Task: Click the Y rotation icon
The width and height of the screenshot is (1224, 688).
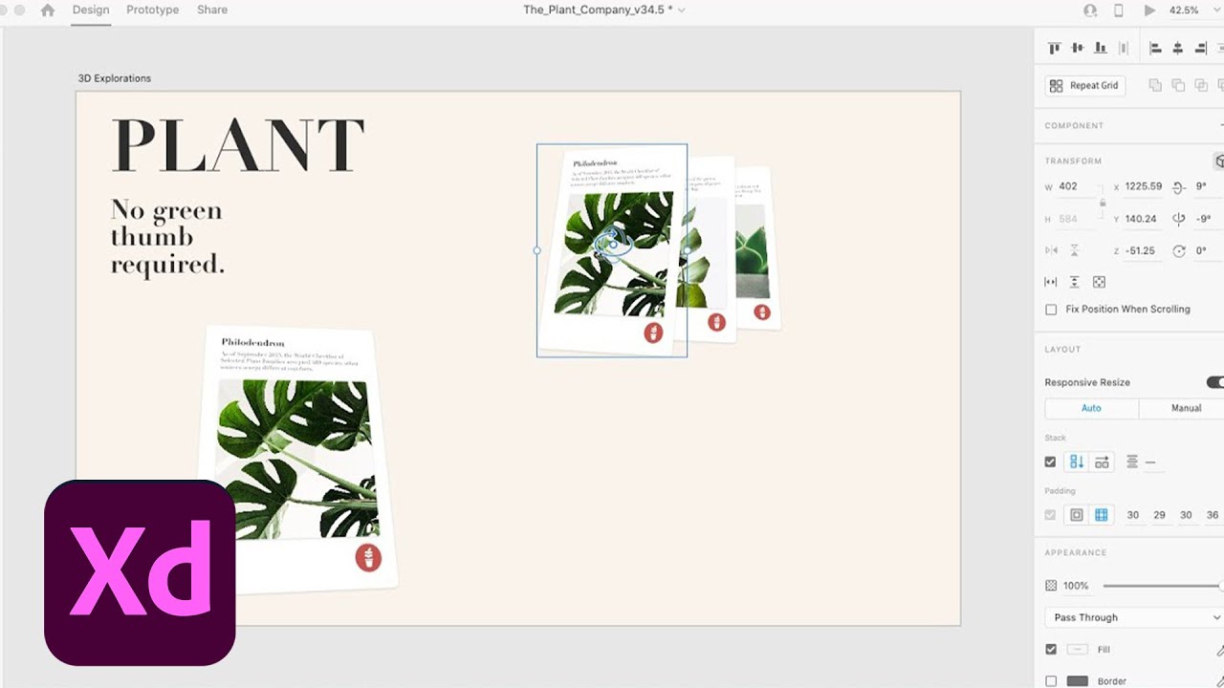Action: coord(1178,219)
